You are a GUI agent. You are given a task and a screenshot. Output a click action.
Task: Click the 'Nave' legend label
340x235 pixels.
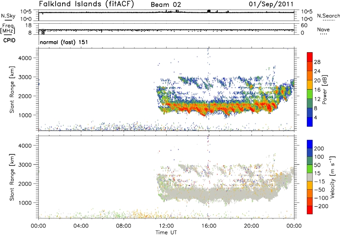click(x=323, y=29)
